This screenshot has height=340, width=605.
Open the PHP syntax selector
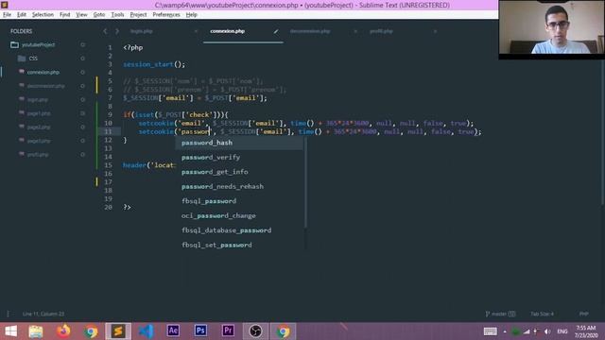click(x=584, y=314)
